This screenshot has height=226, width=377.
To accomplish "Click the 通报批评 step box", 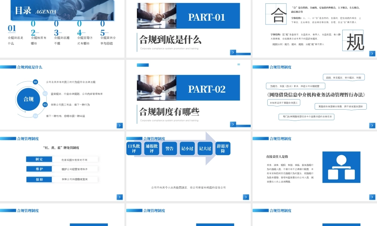I will click(x=152, y=148).
